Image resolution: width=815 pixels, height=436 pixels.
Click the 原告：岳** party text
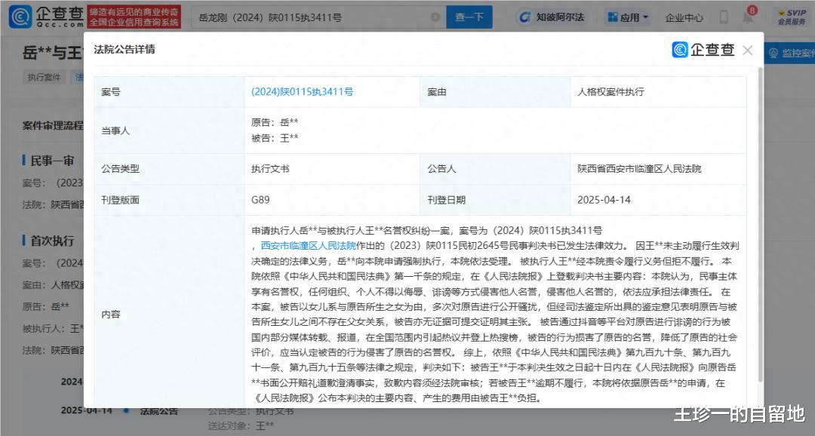pyautogui.click(x=275, y=123)
